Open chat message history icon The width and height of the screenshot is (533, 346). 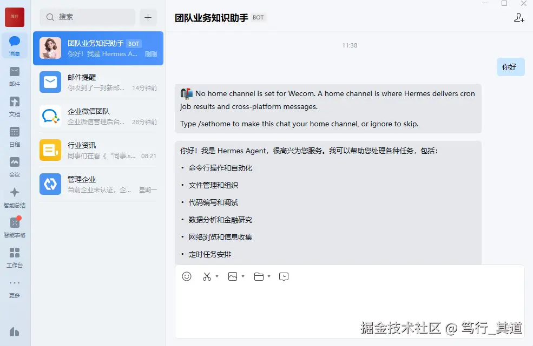point(284,276)
